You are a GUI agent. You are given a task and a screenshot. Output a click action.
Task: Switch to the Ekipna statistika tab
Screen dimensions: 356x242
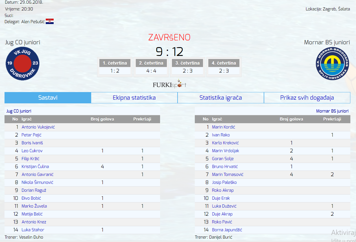click(x=134, y=98)
